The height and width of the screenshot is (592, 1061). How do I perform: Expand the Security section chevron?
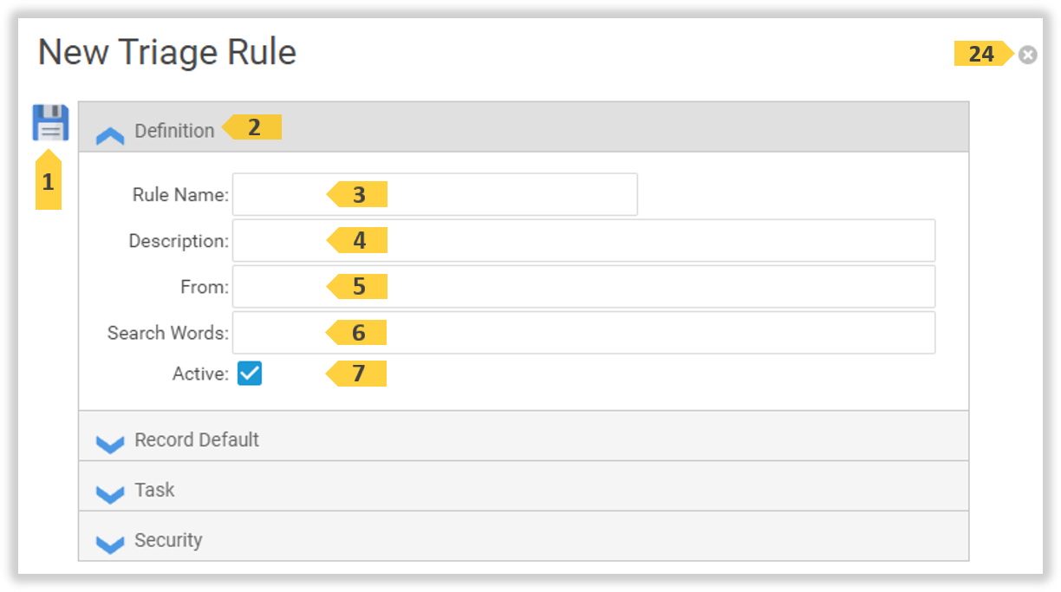click(x=110, y=544)
